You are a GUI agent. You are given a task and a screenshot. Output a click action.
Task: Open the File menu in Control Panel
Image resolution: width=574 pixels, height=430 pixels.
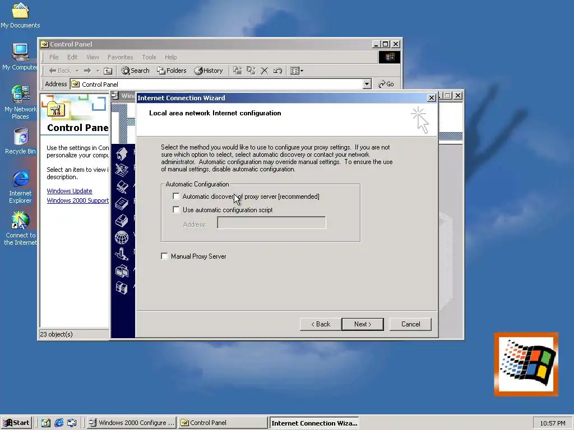pyautogui.click(x=54, y=57)
